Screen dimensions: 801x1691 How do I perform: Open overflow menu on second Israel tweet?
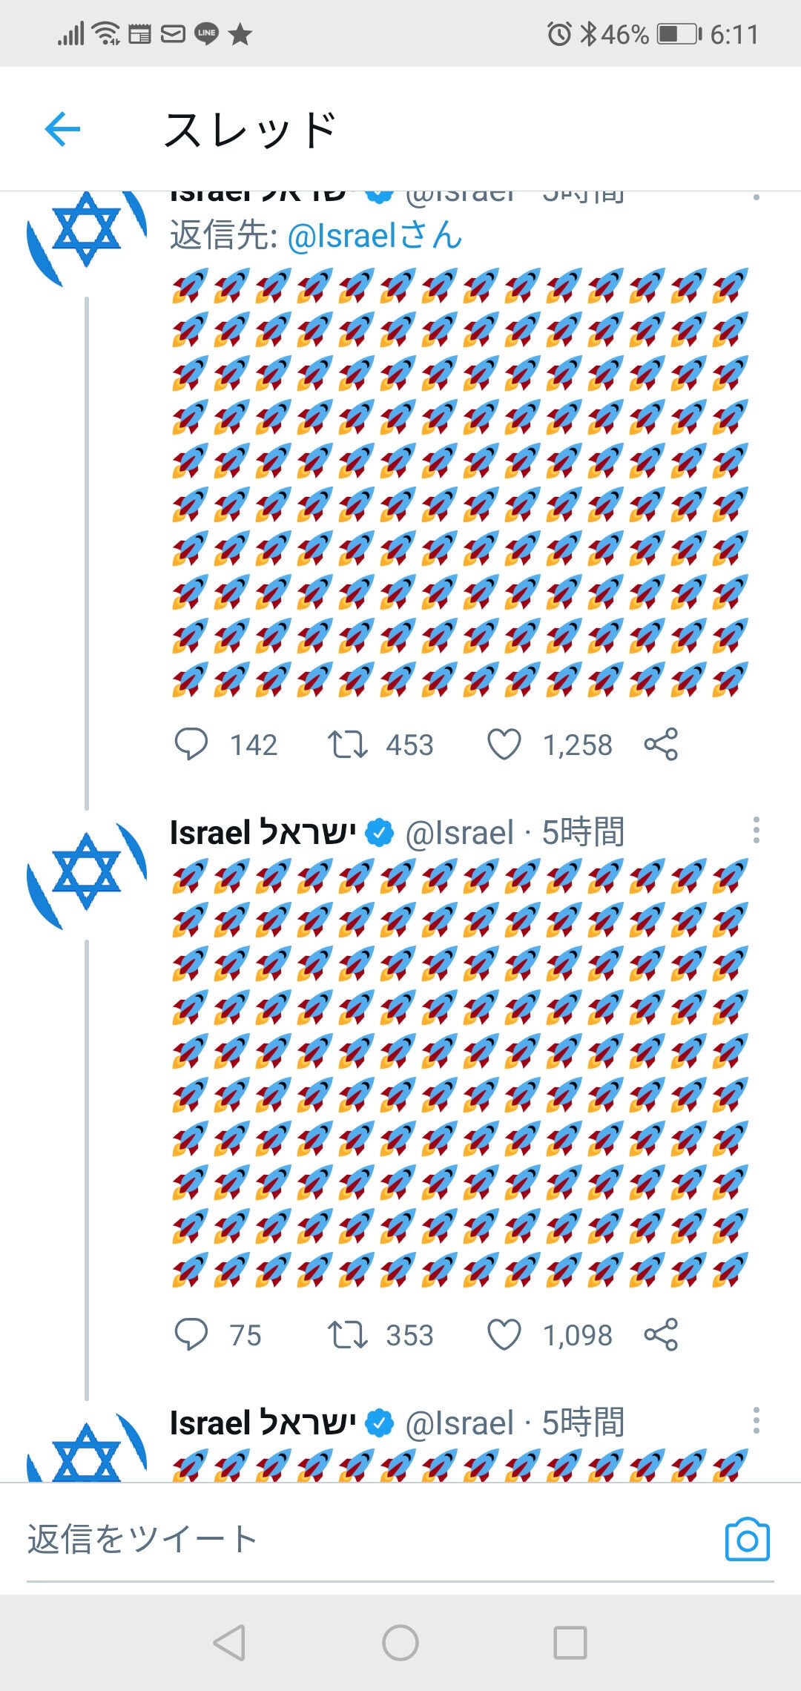click(x=756, y=831)
